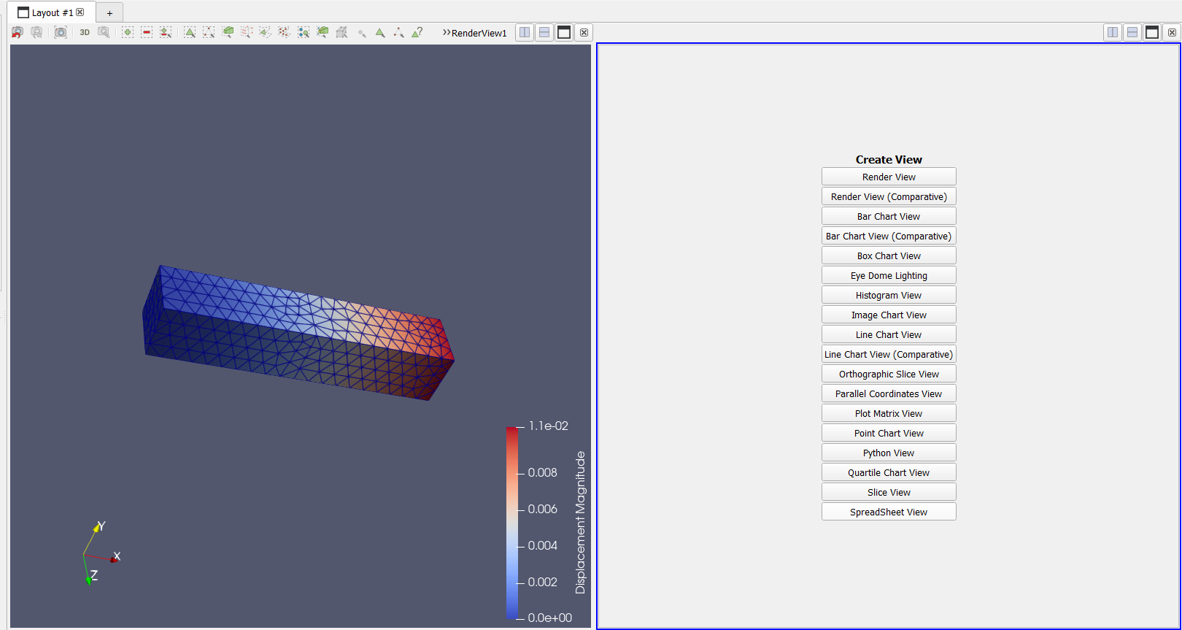
Task: Start interactive cell selection on hover
Action: [x=322, y=32]
